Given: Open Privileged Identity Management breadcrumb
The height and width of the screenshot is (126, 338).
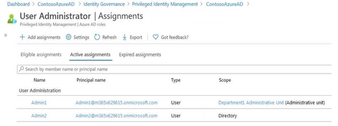Looking at the screenshot, I should tap(165, 4).
